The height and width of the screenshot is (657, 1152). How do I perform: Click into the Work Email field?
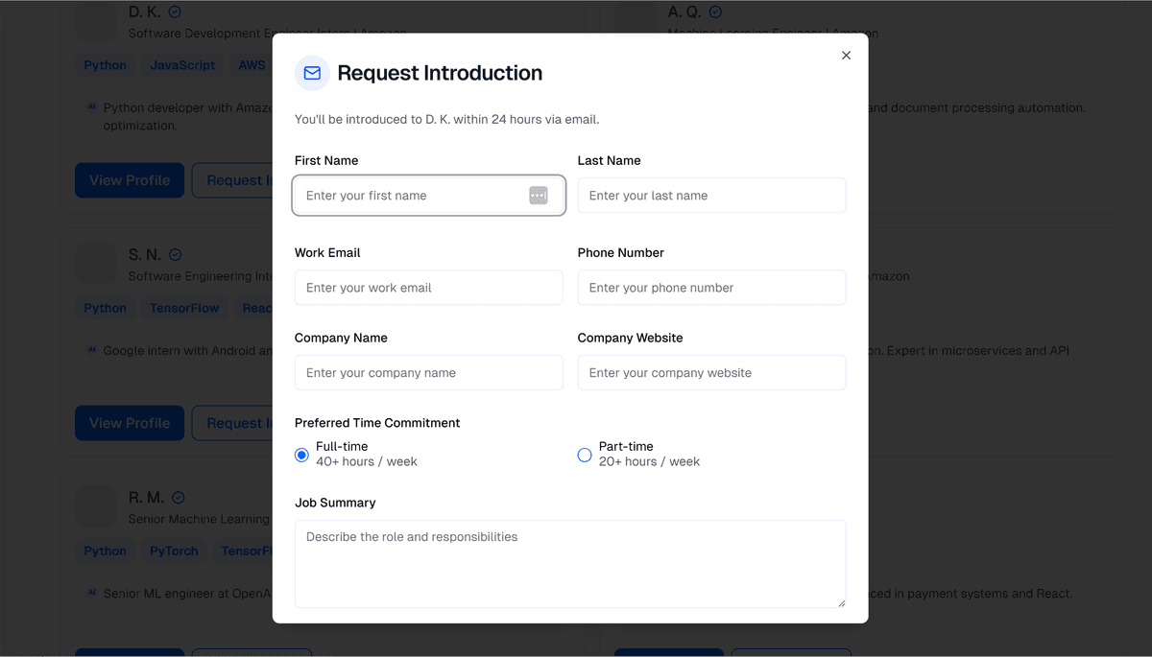pos(429,288)
